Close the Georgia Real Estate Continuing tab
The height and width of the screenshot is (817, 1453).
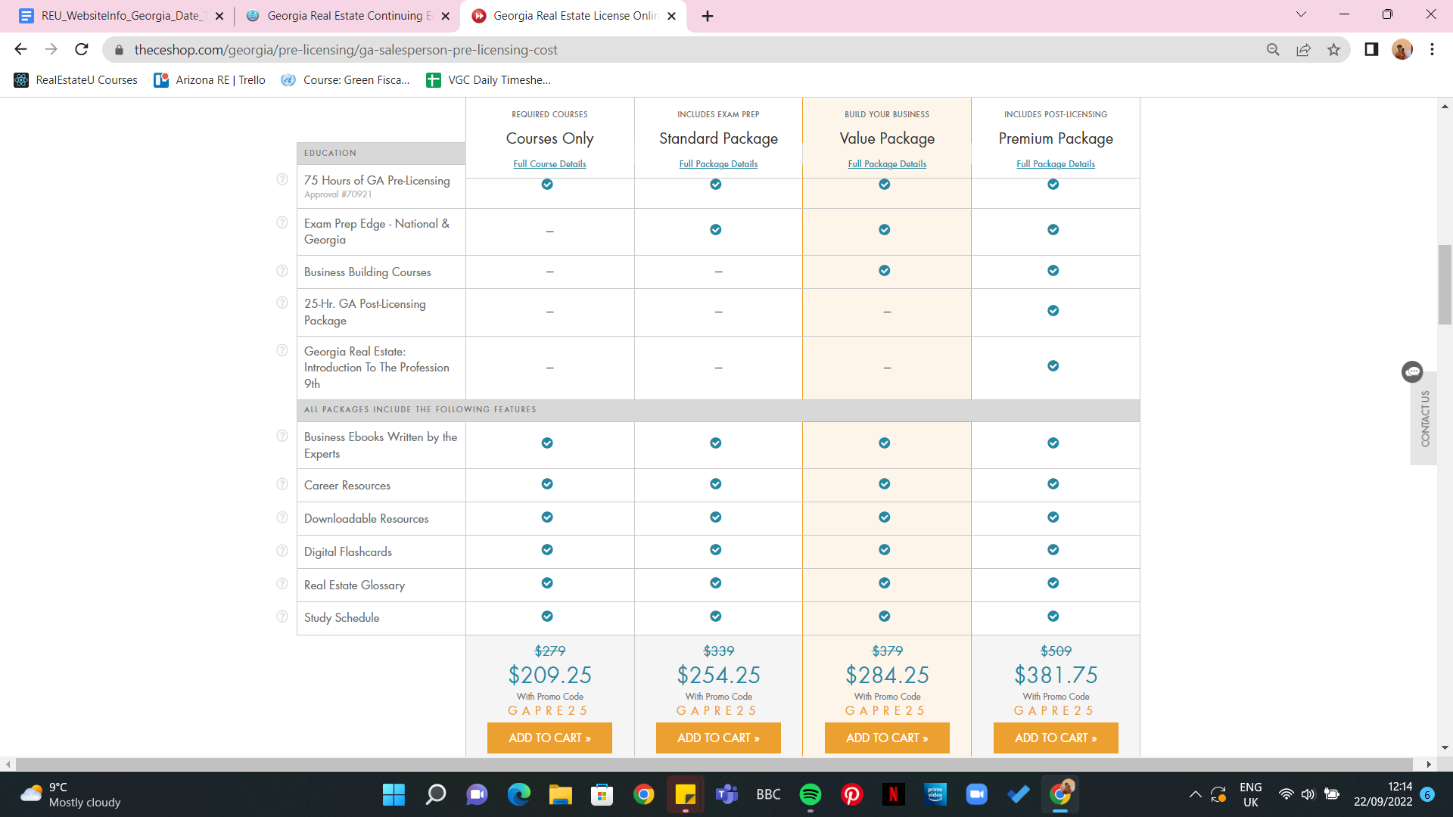[x=446, y=16]
